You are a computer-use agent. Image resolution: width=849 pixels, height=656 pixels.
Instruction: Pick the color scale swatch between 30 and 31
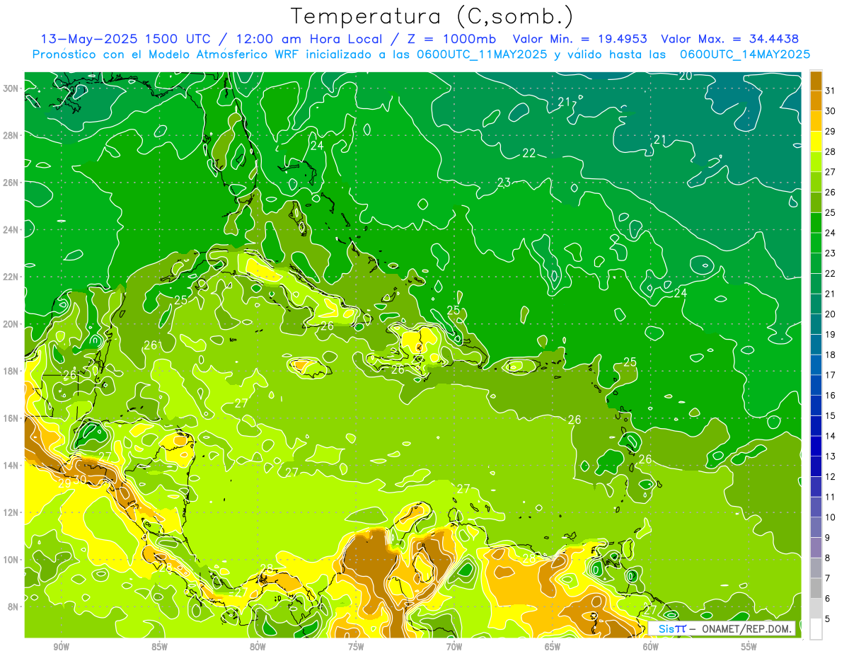pyautogui.click(x=816, y=100)
